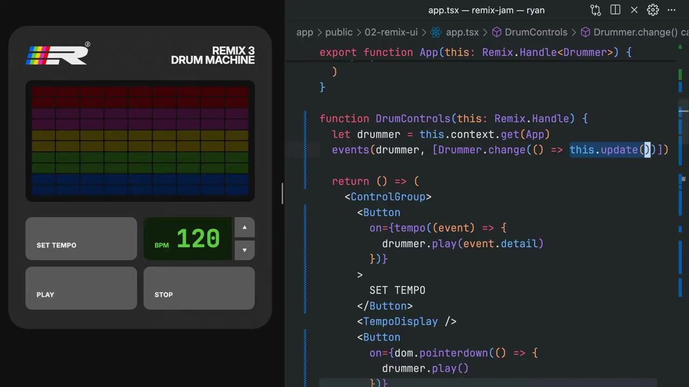Increase BPM with the up arrow
This screenshot has width=689, height=387.
coord(244,228)
